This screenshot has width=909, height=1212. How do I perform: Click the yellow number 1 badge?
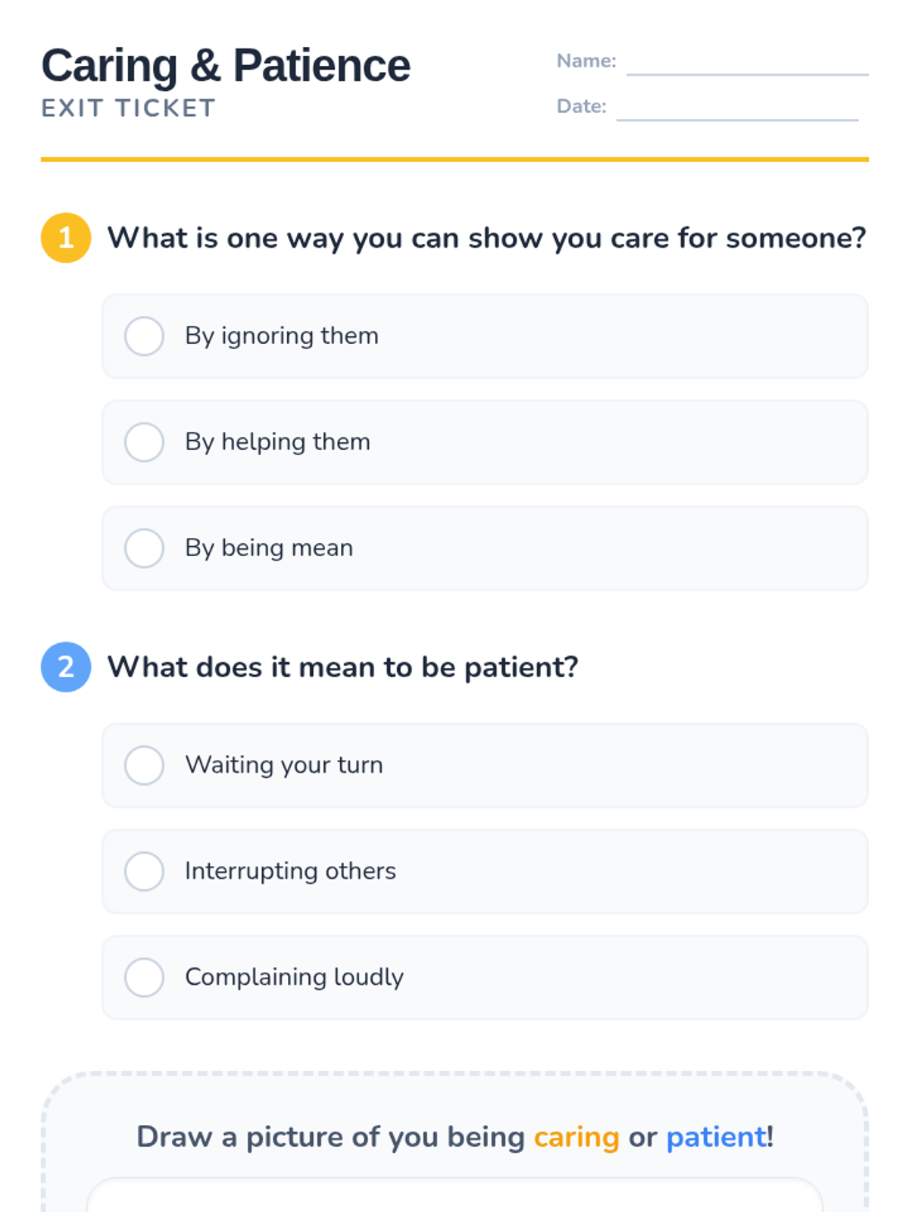[66, 238]
